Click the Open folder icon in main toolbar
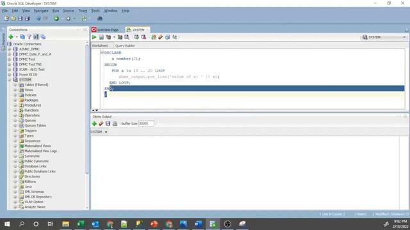The image size is (410, 230). point(13,19)
